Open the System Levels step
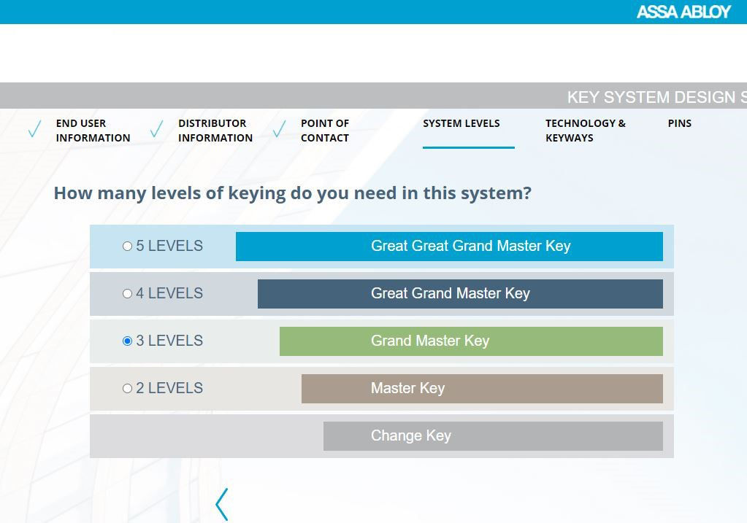This screenshot has width=747, height=523. click(461, 123)
